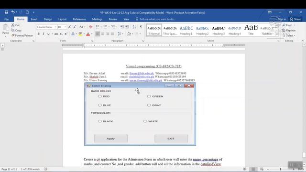Viewport: 306px width, 172px height.
Task: Create a new blank document icon
Action: [x=27, y=12]
